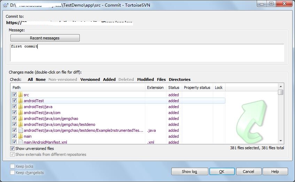
Task: Select None in the Check filter
Action: pos(41,79)
